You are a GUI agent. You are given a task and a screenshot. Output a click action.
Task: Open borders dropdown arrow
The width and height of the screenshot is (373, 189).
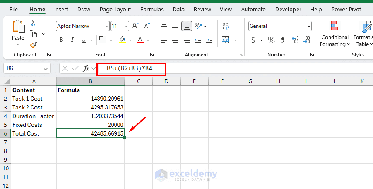(x=111, y=40)
